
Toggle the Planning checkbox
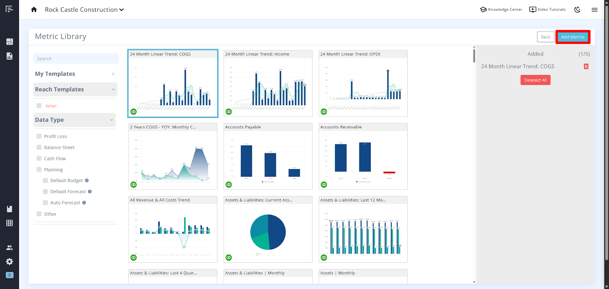pyautogui.click(x=39, y=169)
